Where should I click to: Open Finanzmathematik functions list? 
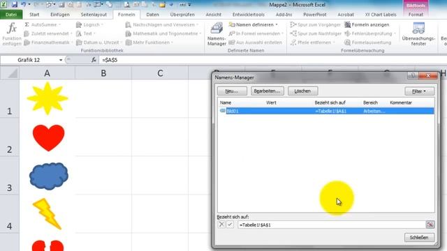(48, 43)
